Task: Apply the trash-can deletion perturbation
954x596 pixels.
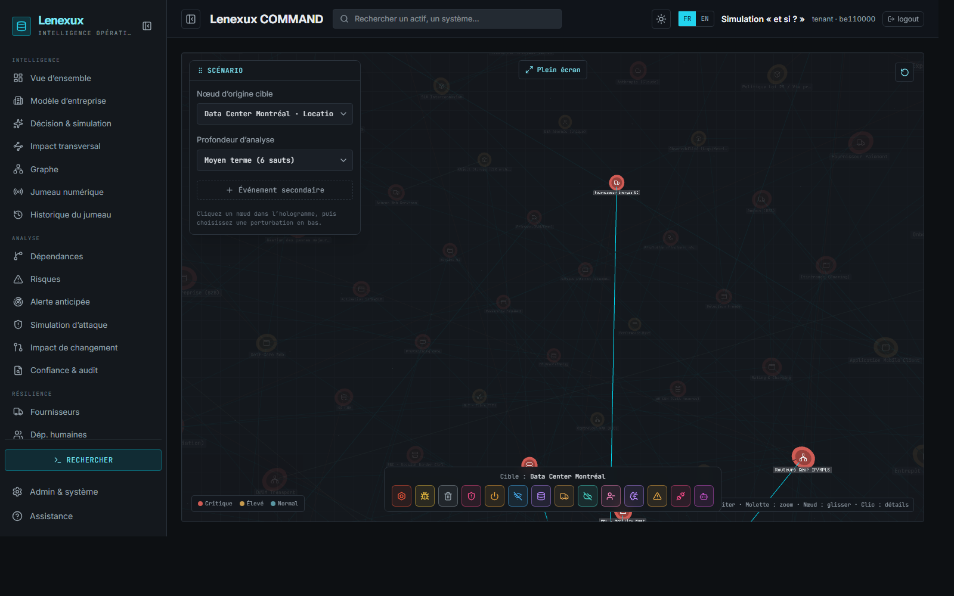Action: coord(448,496)
